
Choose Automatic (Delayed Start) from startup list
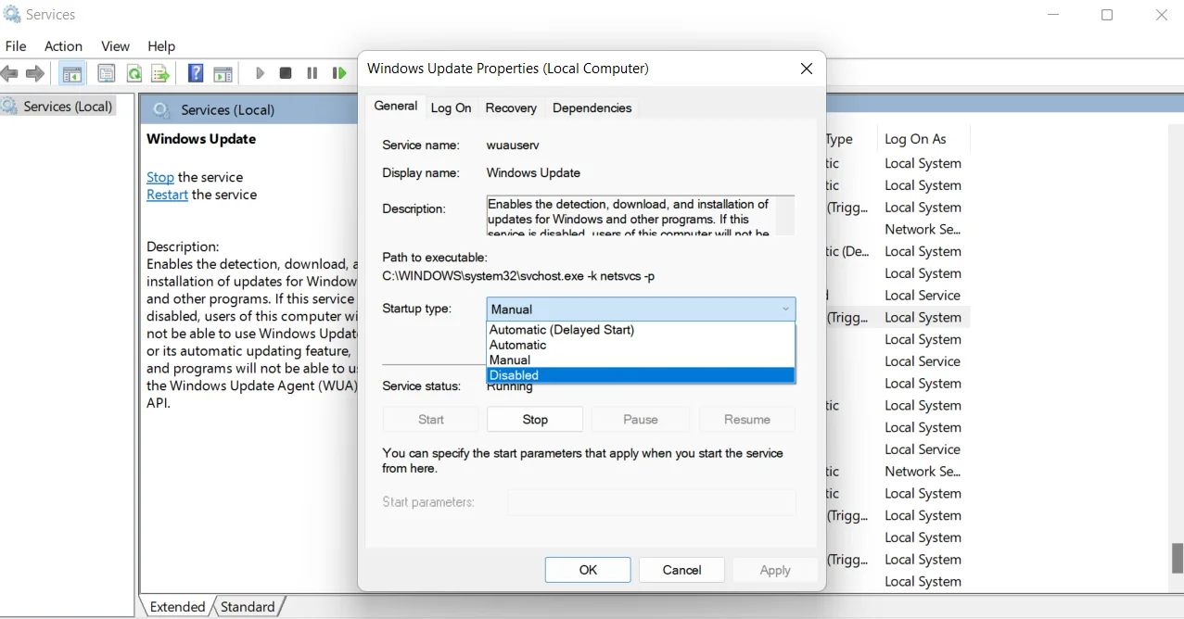coord(641,330)
